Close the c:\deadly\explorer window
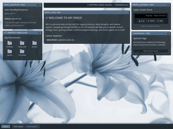Image resolution: width=173 pixels, height=129 pixels. (39, 33)
